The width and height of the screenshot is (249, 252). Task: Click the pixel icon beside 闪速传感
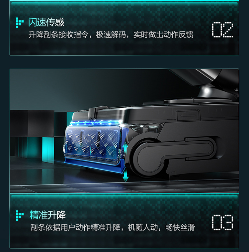[20, 23]
